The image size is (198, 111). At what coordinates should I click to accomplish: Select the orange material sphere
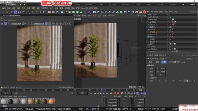click(x=51, y=101)
